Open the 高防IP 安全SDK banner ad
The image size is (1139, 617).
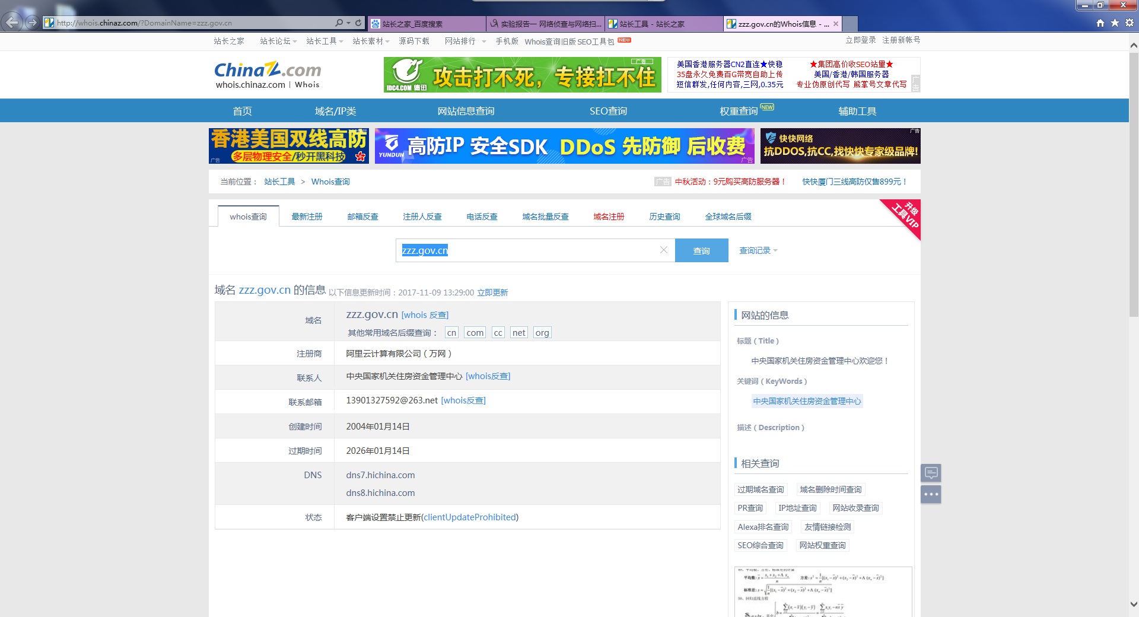(x=564, y=146)
